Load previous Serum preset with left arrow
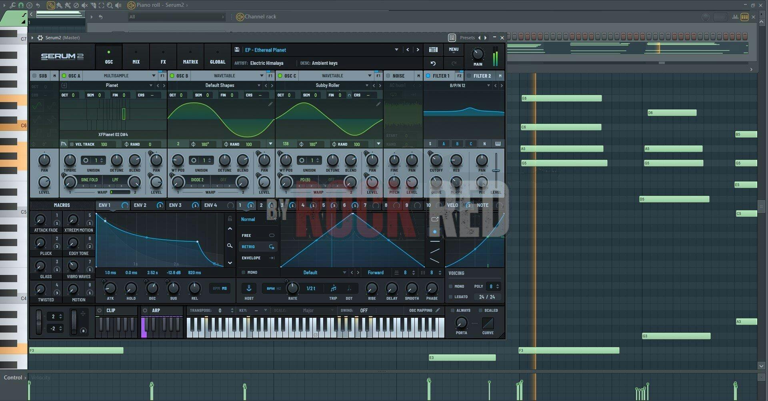 point(408,50)
